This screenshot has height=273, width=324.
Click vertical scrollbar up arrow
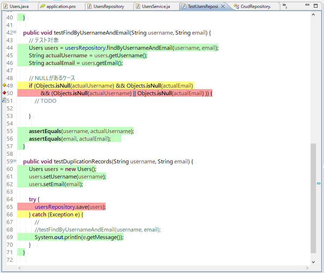pos(313,14)
